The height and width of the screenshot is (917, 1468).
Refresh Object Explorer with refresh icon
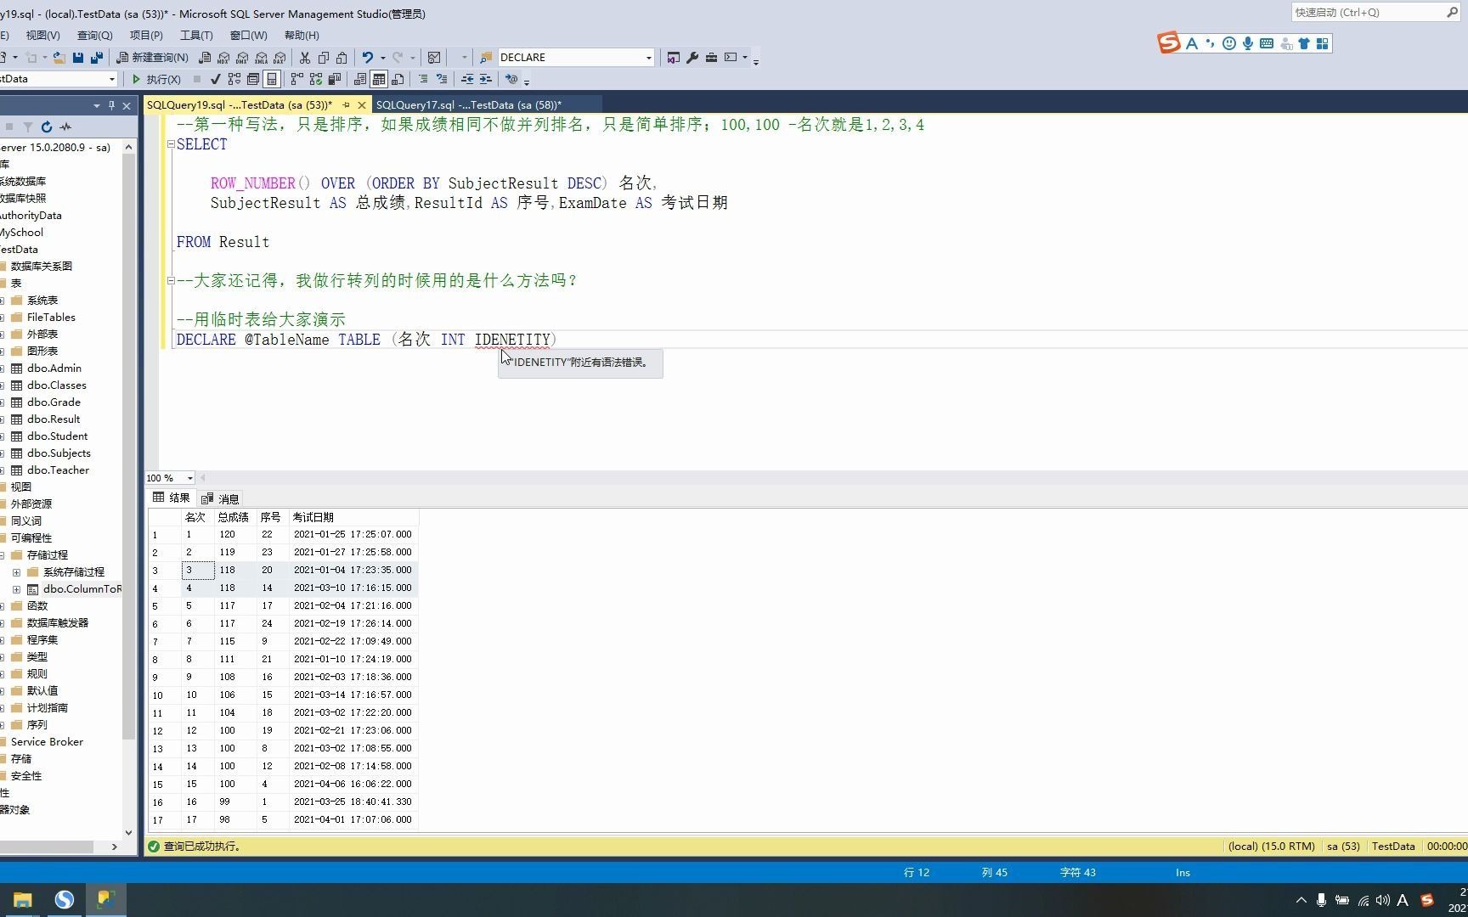[x=47, y=127]
